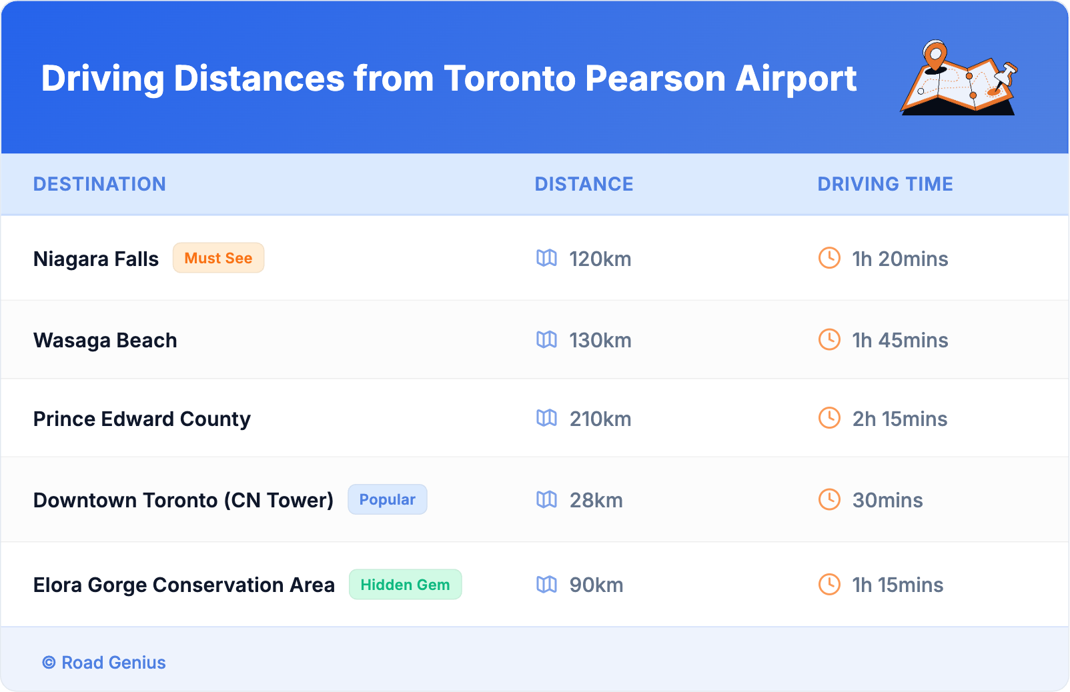
Task: Click the Destination column header
Action: [x=99, y=184]
